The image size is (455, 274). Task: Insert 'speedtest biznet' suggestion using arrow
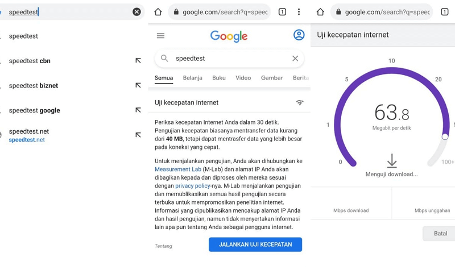[138, 85]
